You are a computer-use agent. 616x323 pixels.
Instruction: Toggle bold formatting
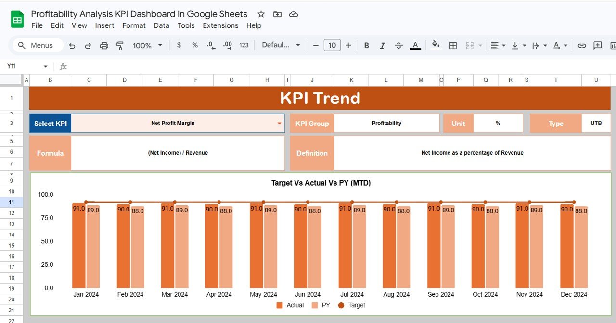tap(366, 45)
